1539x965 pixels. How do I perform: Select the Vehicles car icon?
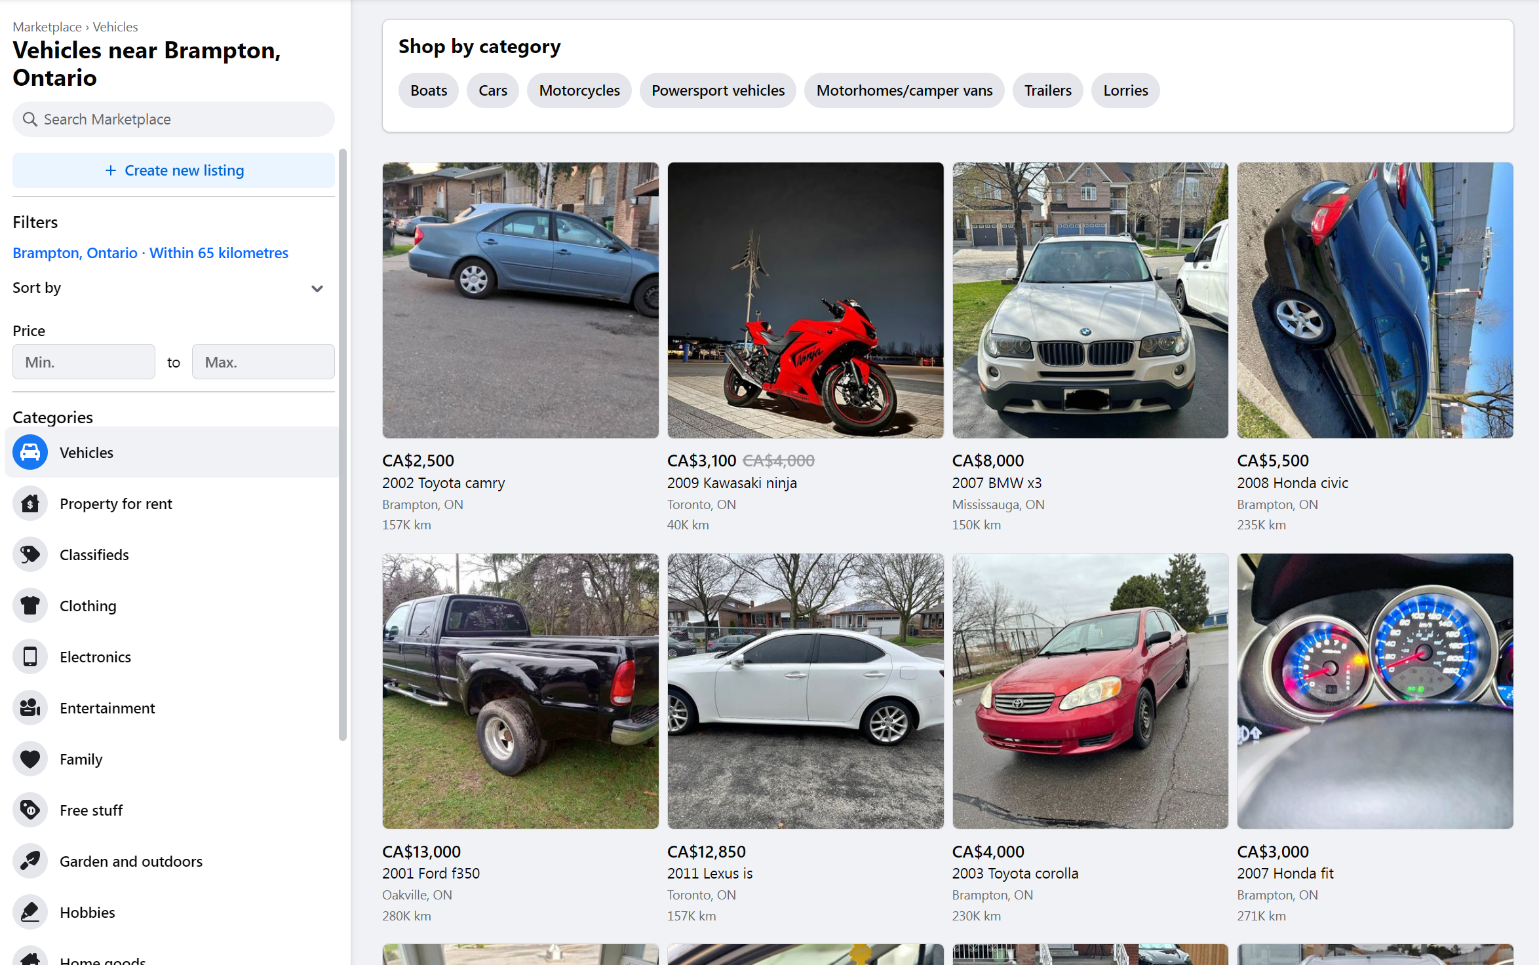point(30,452)
